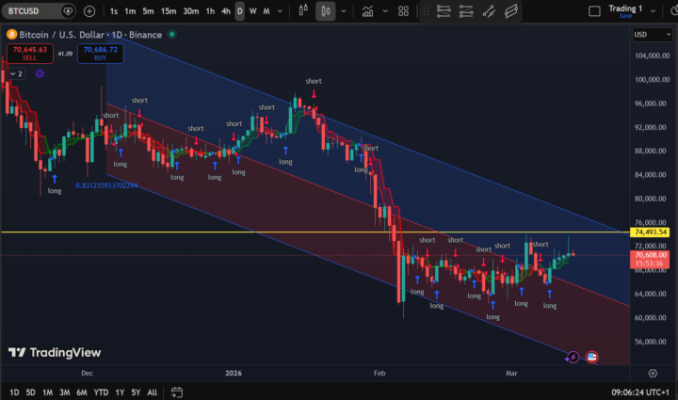This screenshot has height=400, width=678.
Task: Click the yellow horizontal line on chart
Action: [315, 232]
